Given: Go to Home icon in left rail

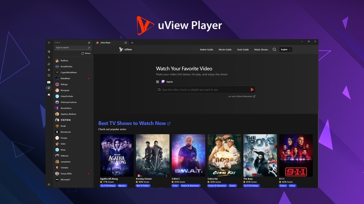Looking at the screenshot, I should (x=49, y=94).
